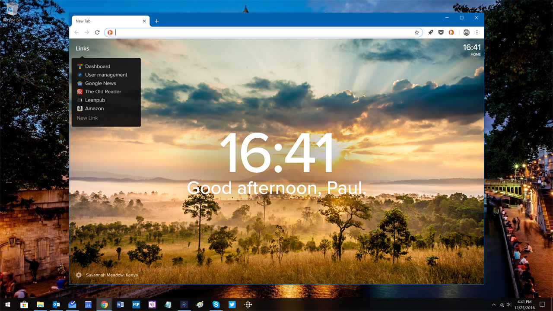This screenshot has height=311, width=553.
Task: Open The Old Reader link
Action: coord(103,92)
